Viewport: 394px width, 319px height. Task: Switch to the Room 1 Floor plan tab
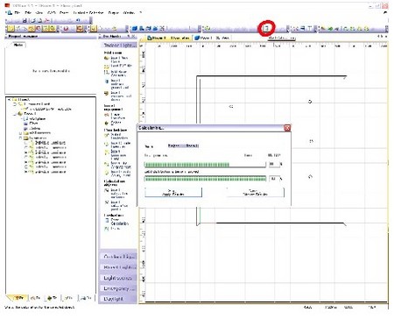click(168, 38)
